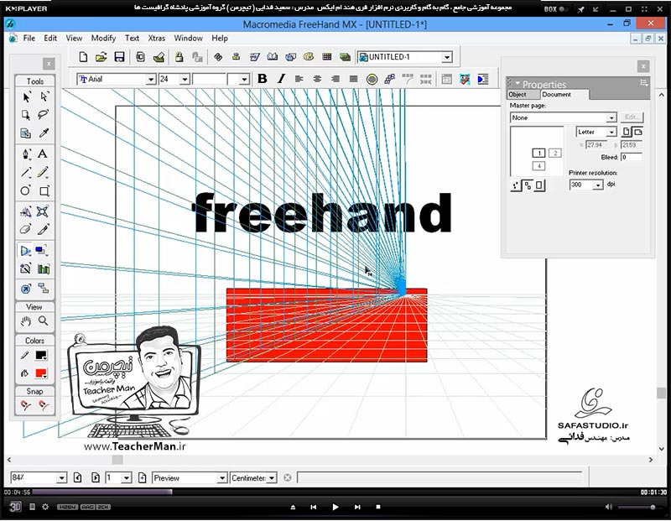The height and width of the screenshot is (521, 671).
Task: Open the Preview mode dropdown
Action: (221, 477)
